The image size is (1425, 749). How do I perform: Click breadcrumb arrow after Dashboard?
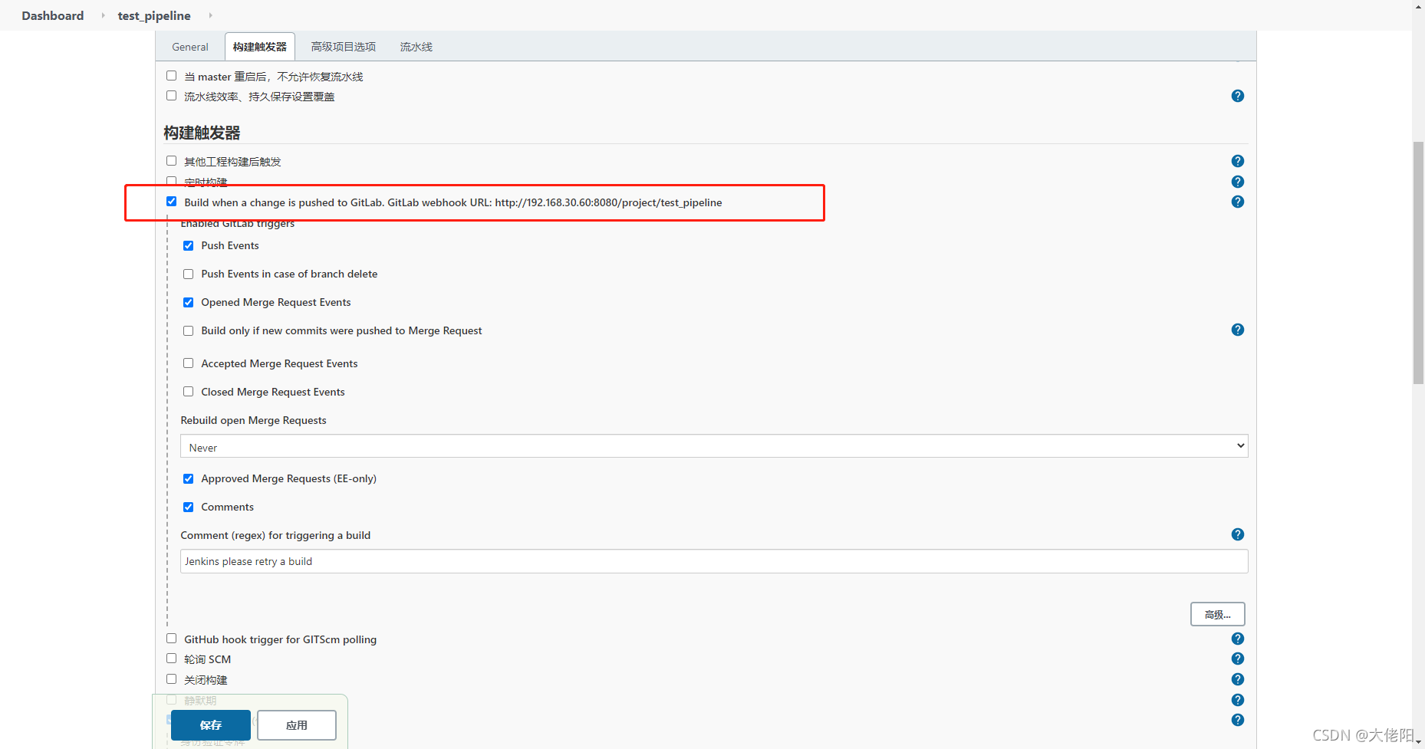click(103, 15)
